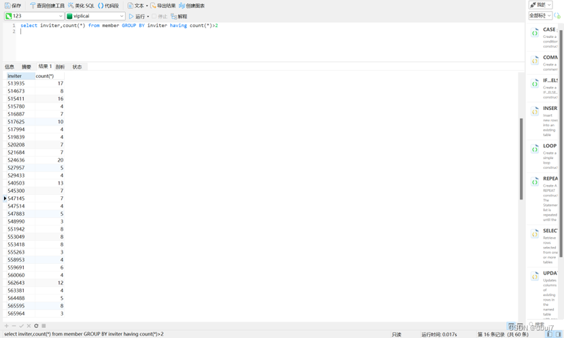
Task: Switch to the 摘要 tab
Action: pos(27,67)
